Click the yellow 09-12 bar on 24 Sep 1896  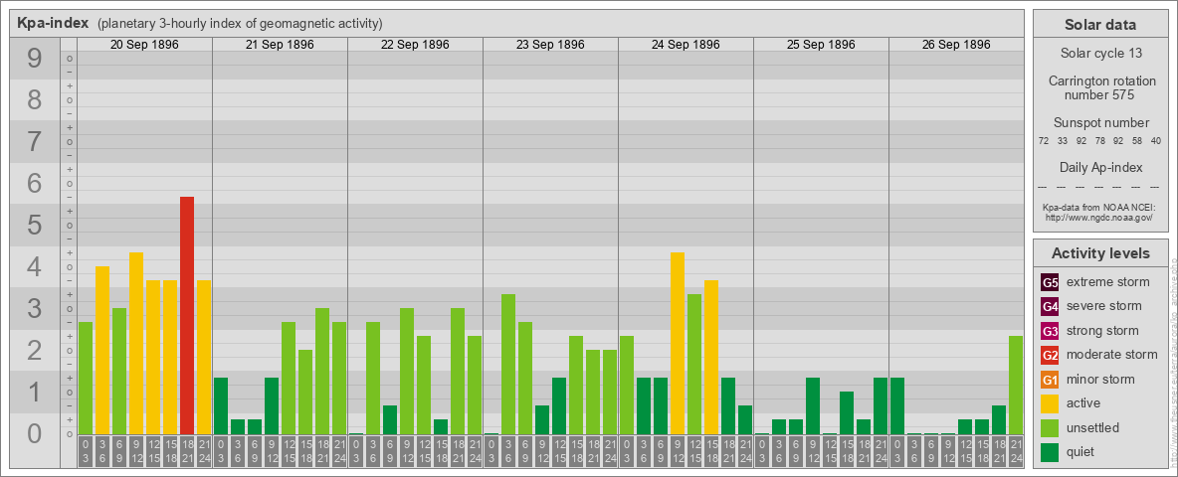(678, 344)
